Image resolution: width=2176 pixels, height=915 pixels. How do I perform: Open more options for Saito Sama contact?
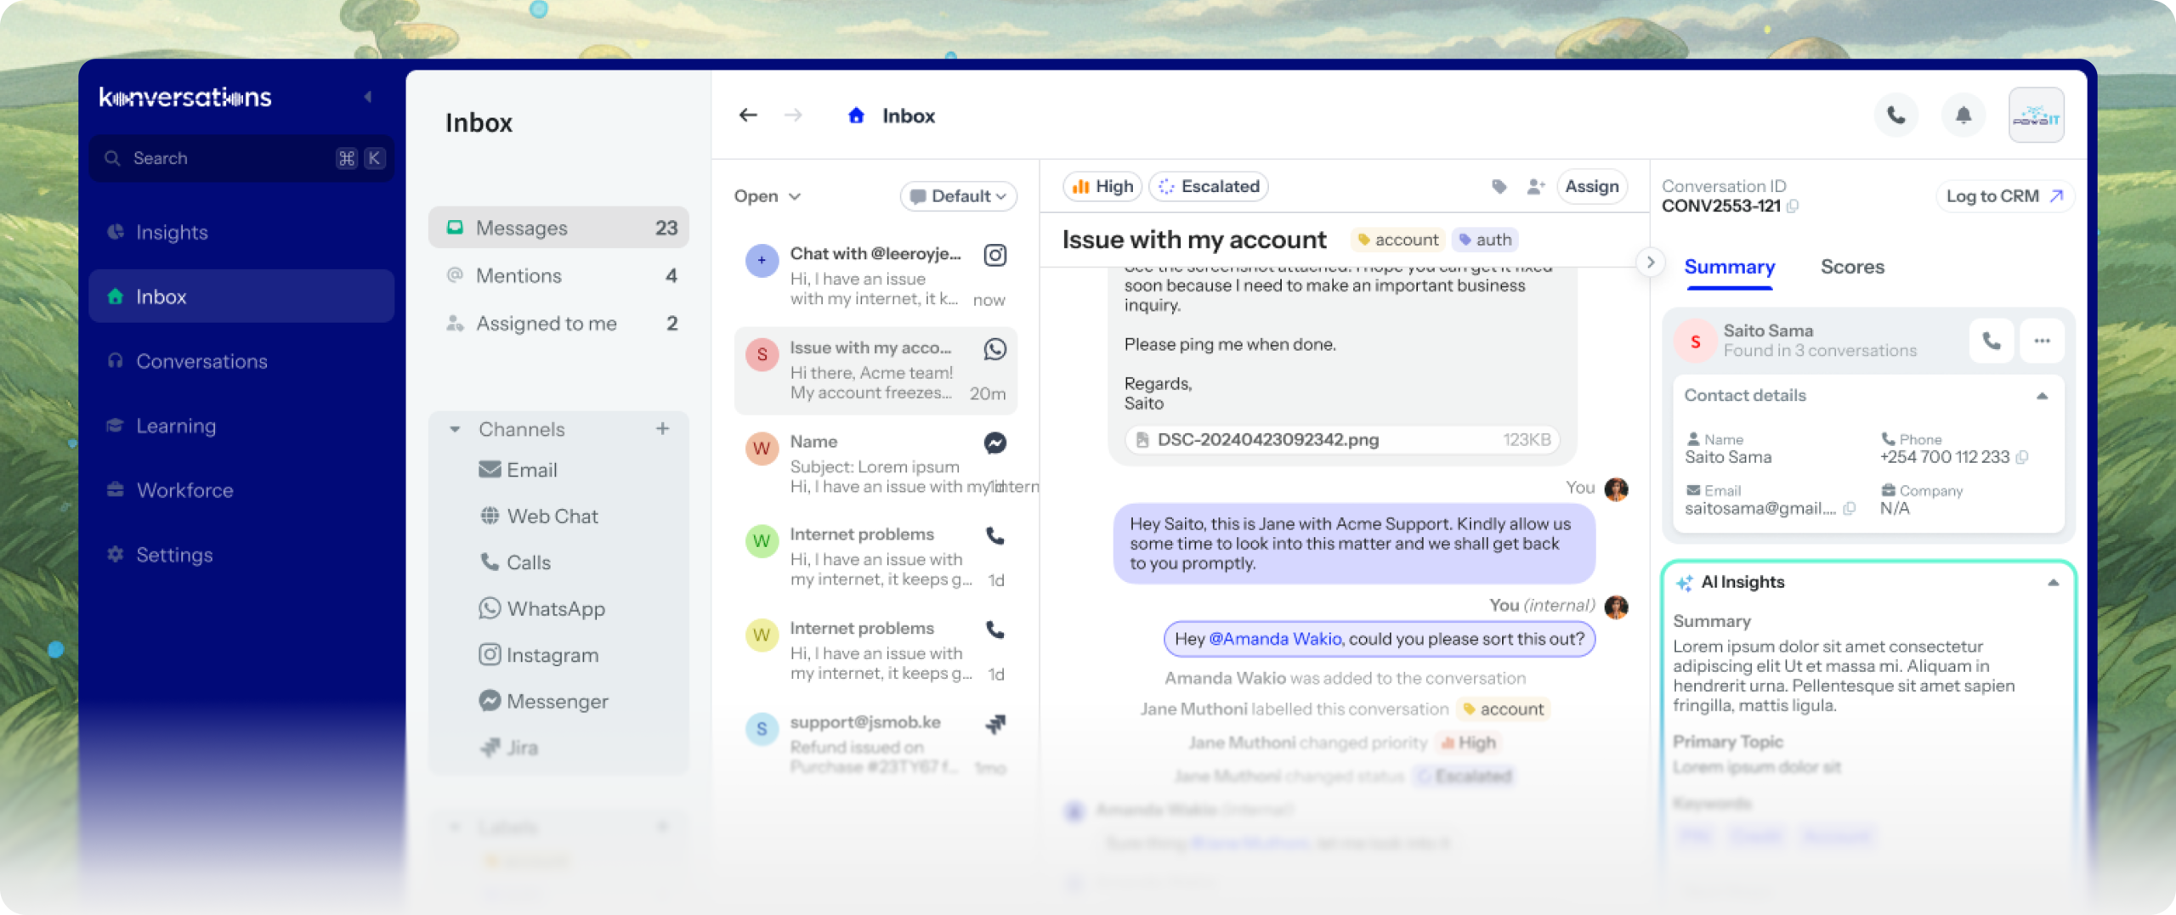click(2042, 341)
